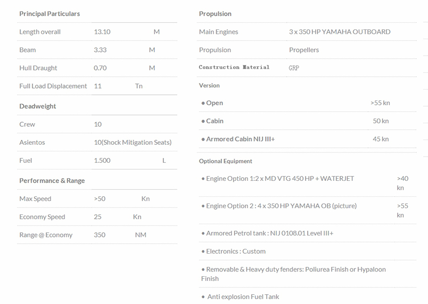
Task: Select the Full Load Displacement label
Action: 53,86
